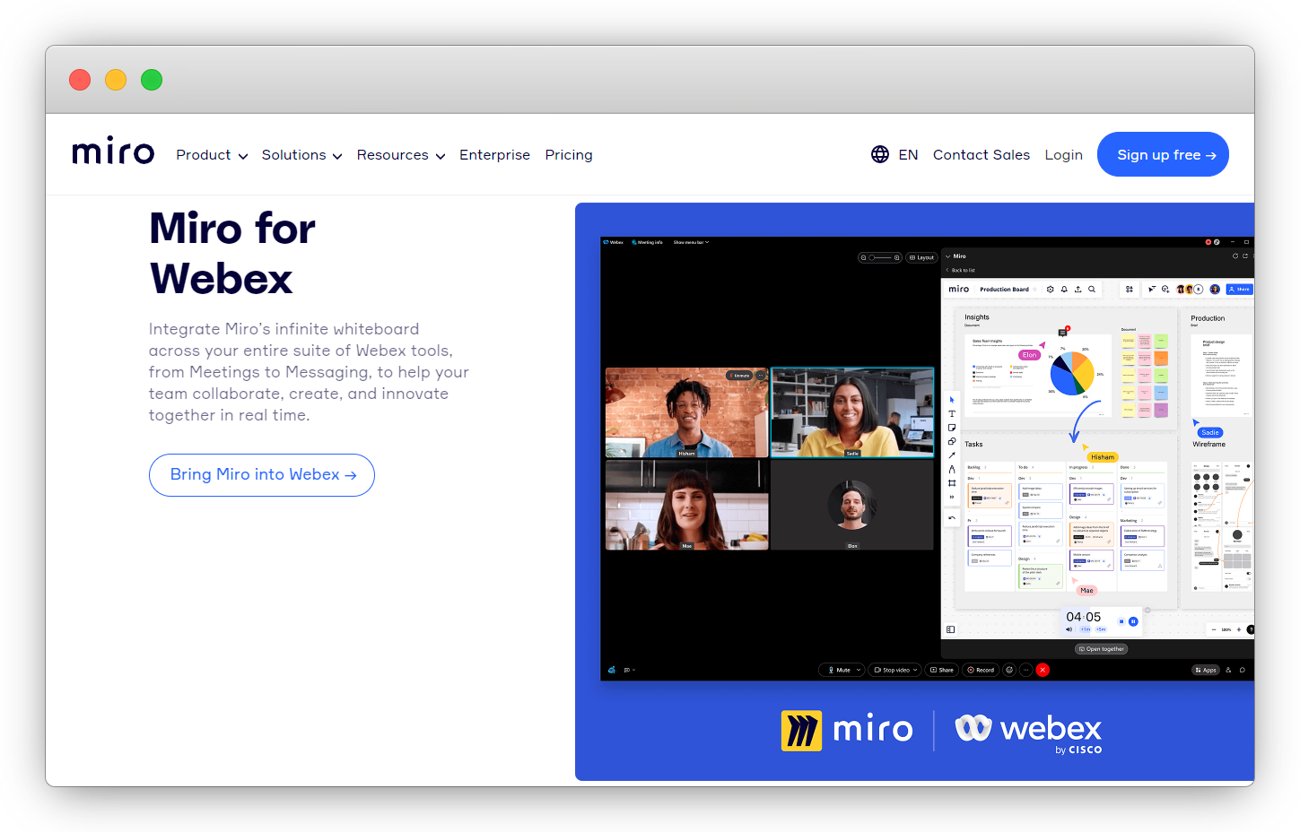Click the zoom in magnifier beside Layout slider
The image size is (1300, 832).
[x=896, y=257]
